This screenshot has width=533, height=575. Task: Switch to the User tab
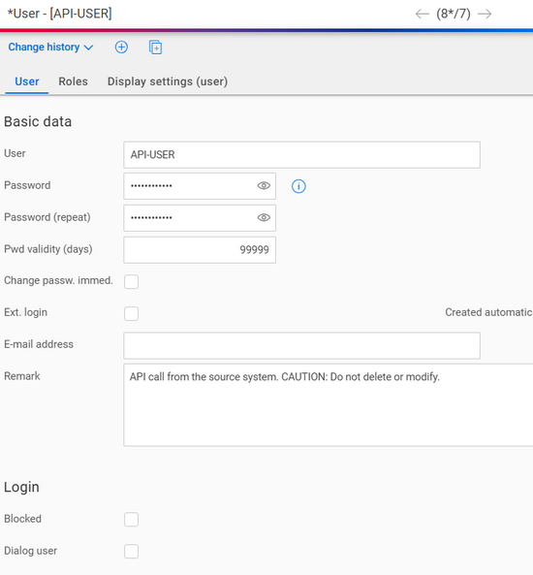point(27,81)
